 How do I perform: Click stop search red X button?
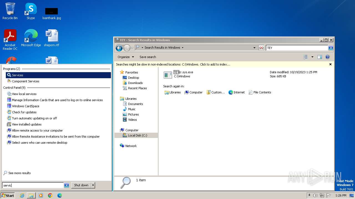click(261, 48)
